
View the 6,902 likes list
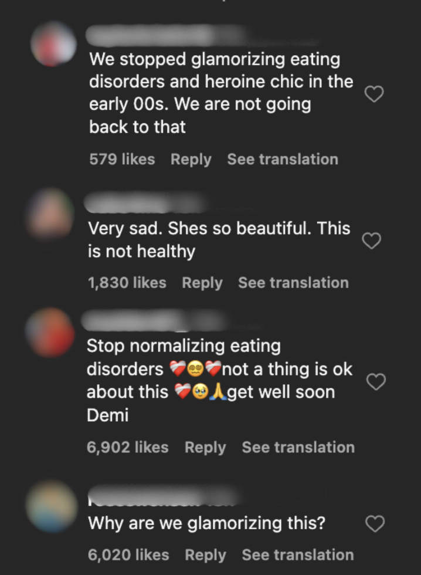click(127, 447)
